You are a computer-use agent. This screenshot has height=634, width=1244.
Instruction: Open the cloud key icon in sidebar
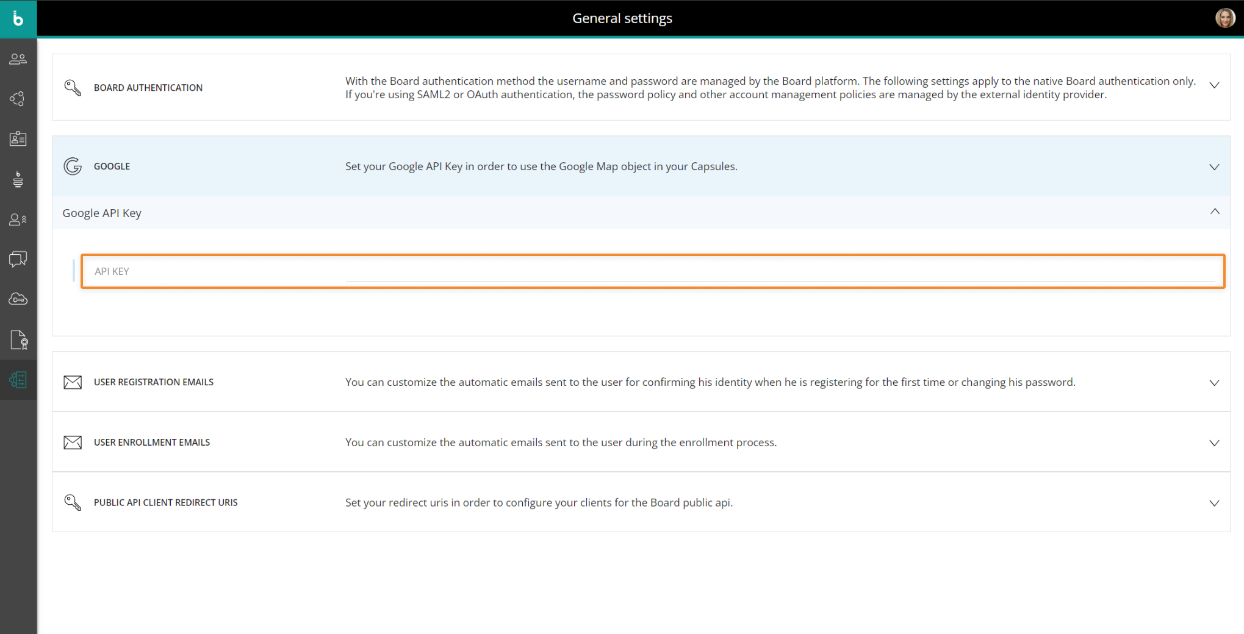pyautogui.click(x=18, y=299)
